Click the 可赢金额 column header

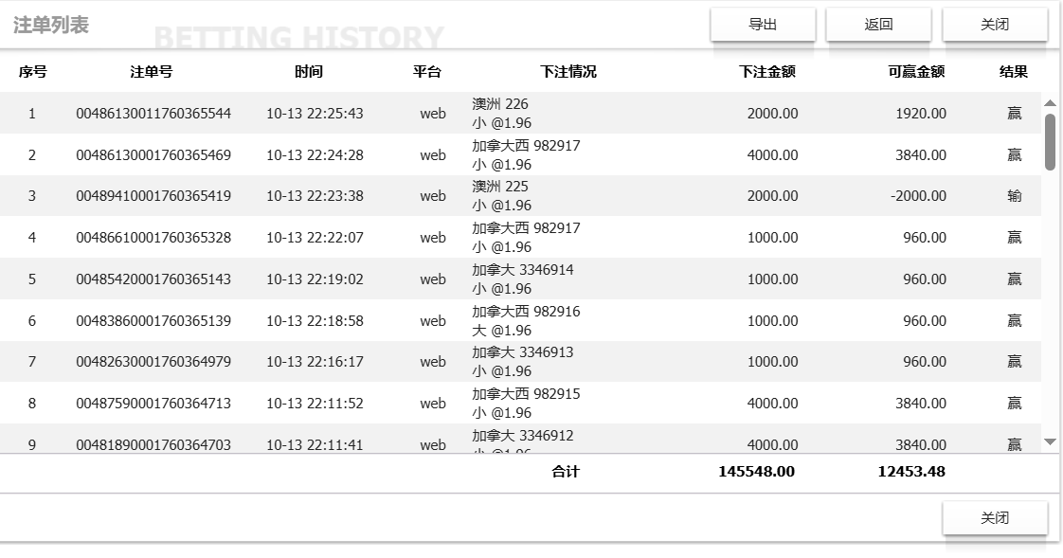pos(916,71)
